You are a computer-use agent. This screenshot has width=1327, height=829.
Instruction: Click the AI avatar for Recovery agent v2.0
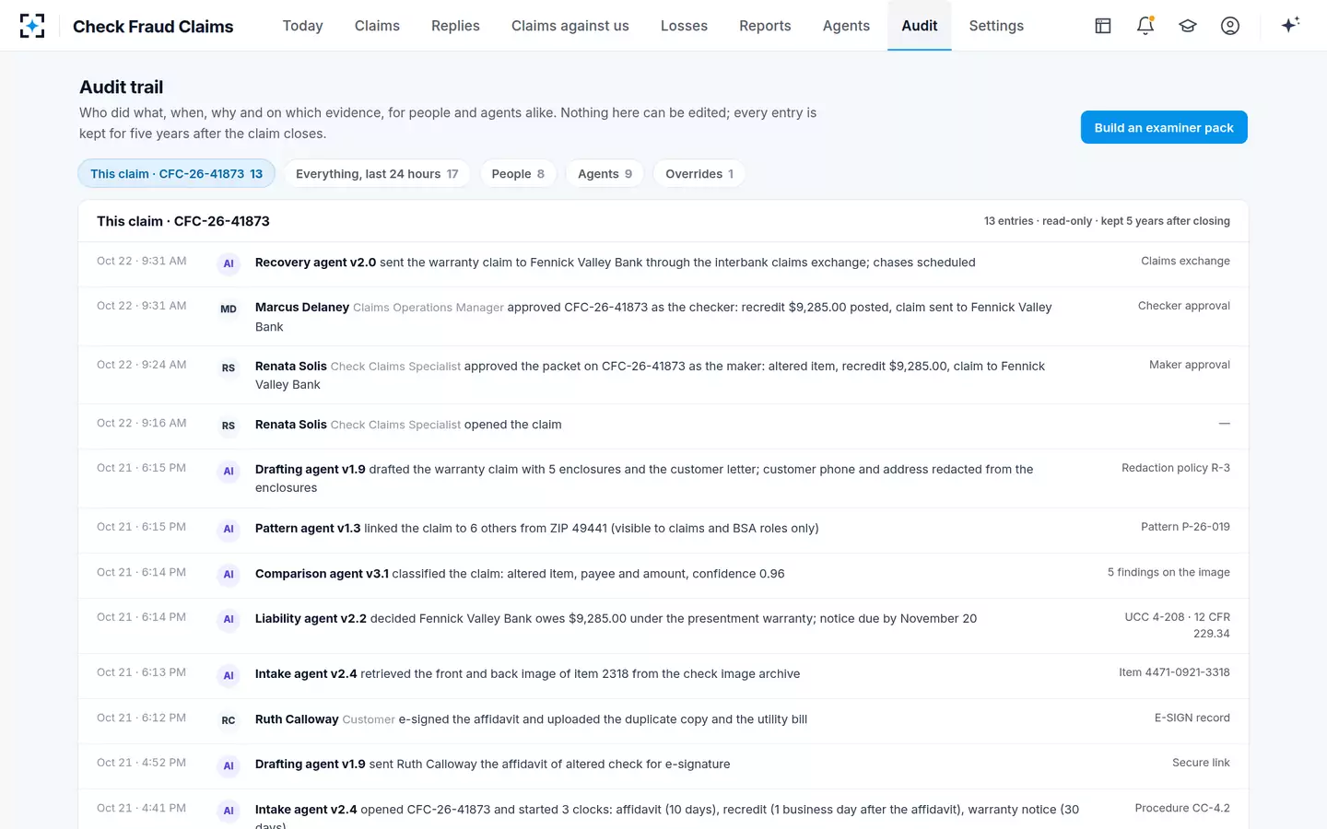tap(229, 264)
